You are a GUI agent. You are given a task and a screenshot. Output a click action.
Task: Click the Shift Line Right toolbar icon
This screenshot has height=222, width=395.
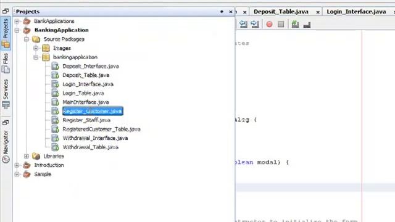(x=255, y=24)
